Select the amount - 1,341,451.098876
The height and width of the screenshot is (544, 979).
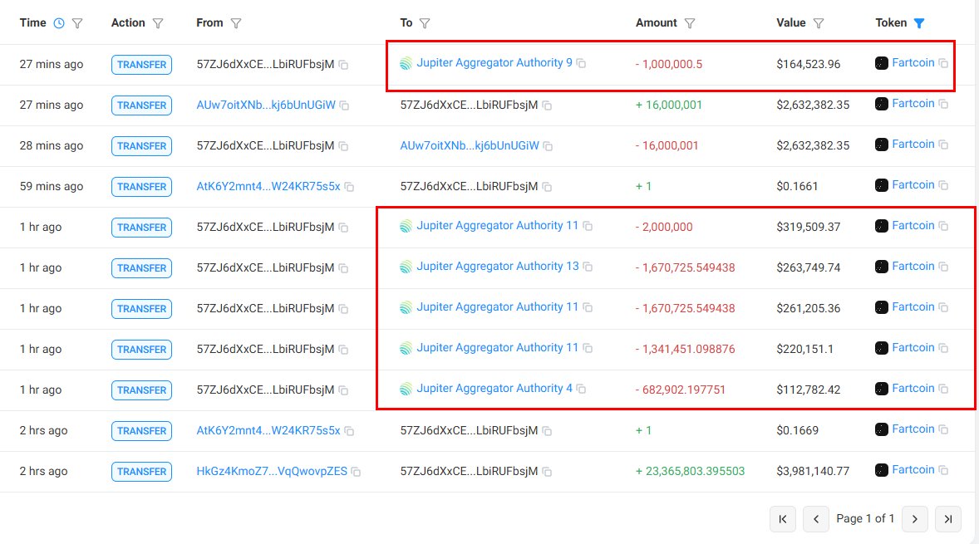(685, 350)
